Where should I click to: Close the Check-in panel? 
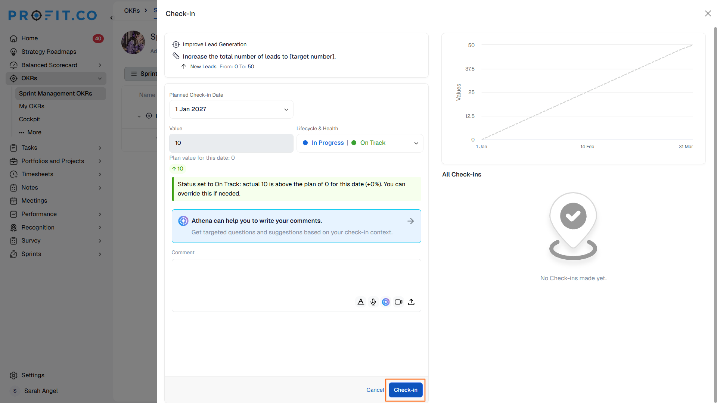tap(708, 13)
